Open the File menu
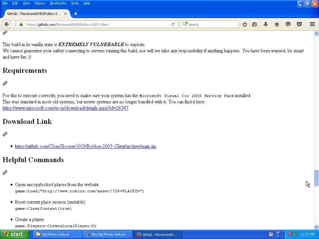 tap(5, 3)
